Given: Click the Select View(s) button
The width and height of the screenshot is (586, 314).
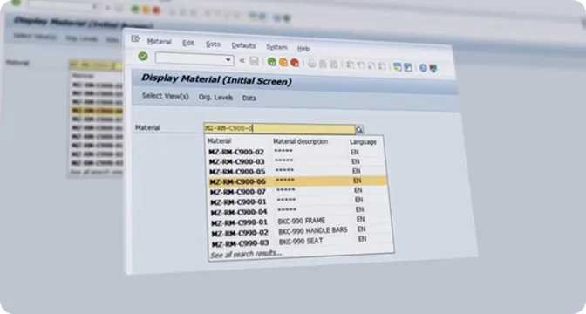Looking at the screenshot, I should [166, 96].
